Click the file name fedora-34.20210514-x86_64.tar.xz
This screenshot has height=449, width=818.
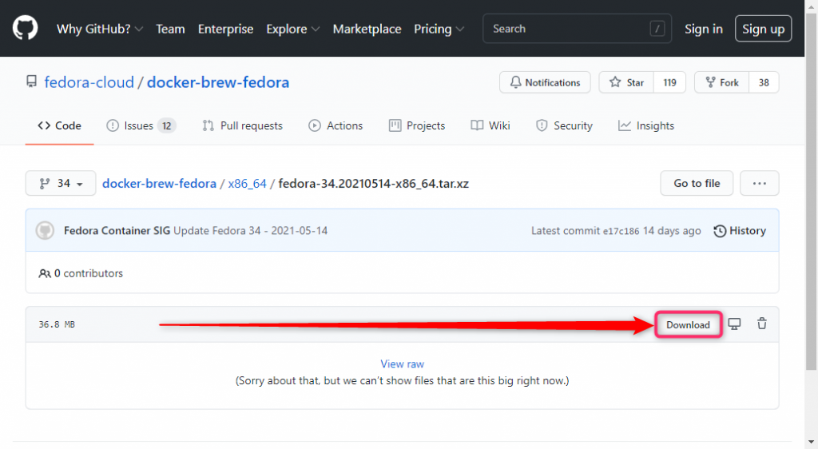tap(374, 184)
